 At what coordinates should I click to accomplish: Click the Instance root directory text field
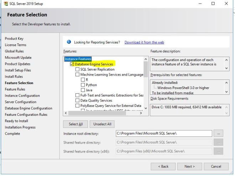point(164,134)
